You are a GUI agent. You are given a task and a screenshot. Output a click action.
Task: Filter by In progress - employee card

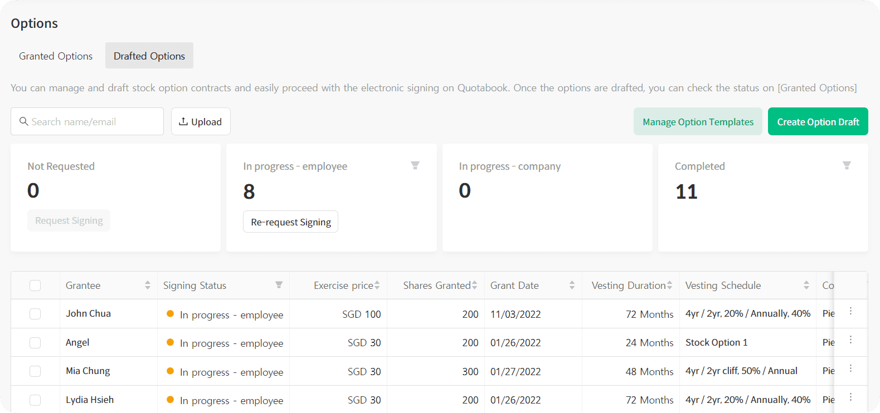(415, 165)
